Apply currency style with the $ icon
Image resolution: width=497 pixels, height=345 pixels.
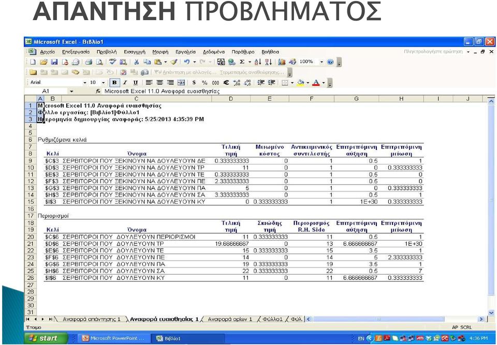194,82
